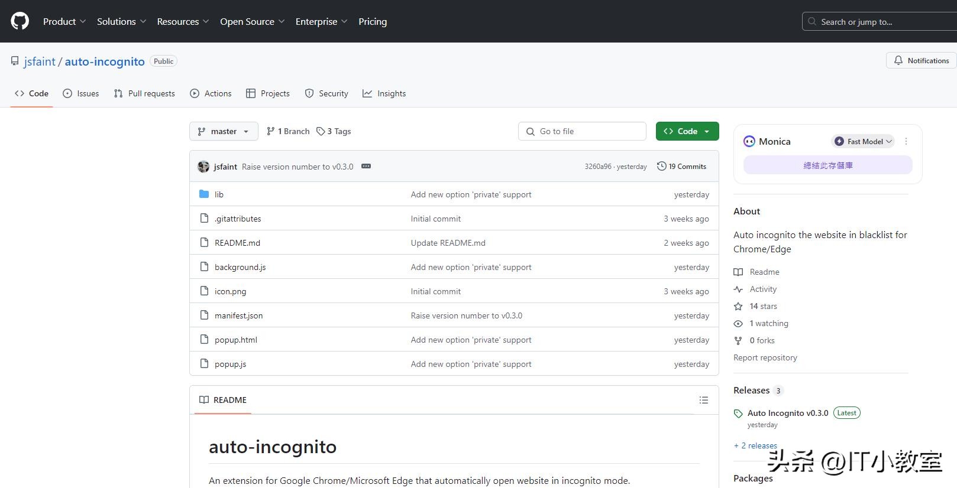
Task: Click Monica's purple summarize repository button
Action: pyautogui.click(x=828, y=165)
